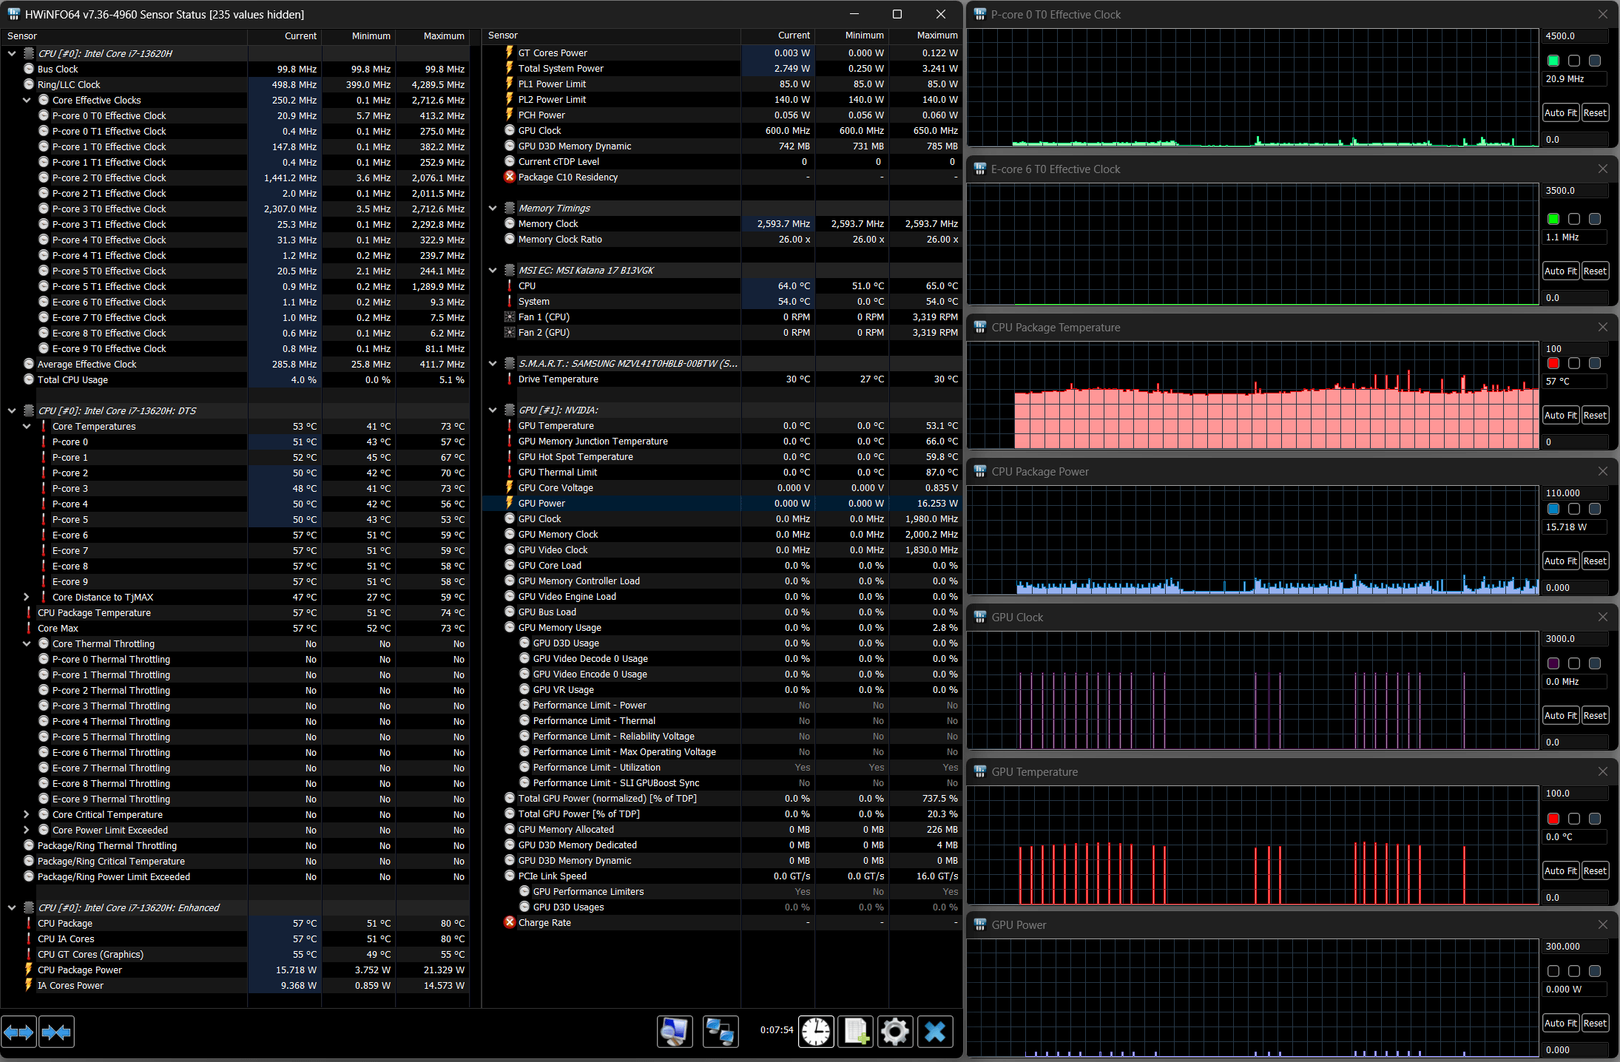Click the shrink layout inward-arrows icon
Viewport: 1620px width, 1062px height.
point(56,1032)
